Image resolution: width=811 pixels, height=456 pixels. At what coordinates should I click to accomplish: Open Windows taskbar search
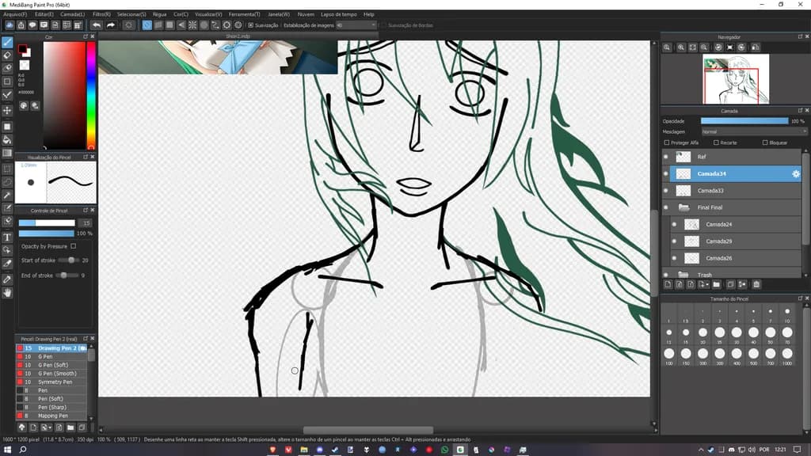pyautogui.click(x=23, y=450)
